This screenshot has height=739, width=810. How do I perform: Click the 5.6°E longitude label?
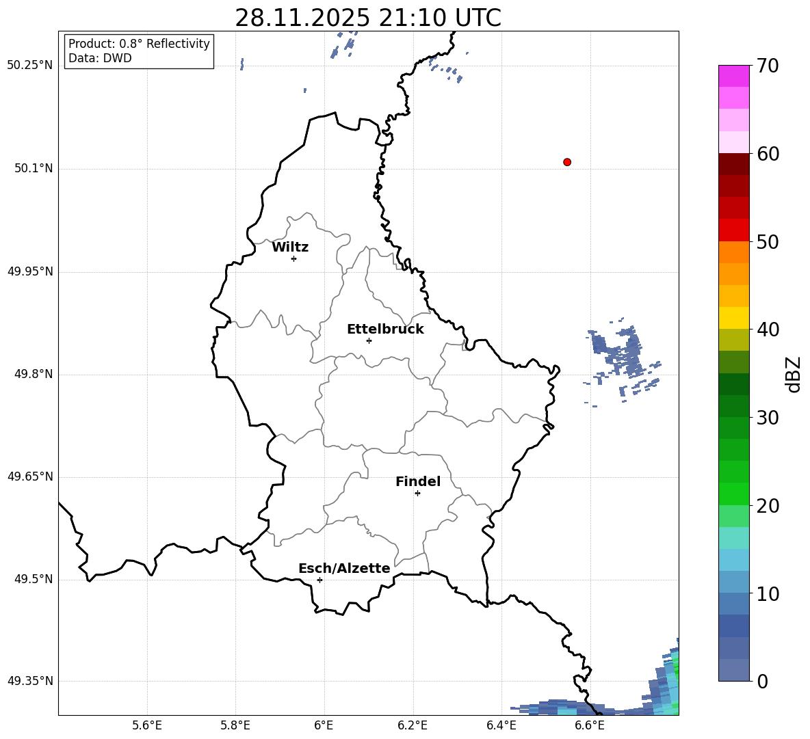pyautogui.click(x=147, y=725)
